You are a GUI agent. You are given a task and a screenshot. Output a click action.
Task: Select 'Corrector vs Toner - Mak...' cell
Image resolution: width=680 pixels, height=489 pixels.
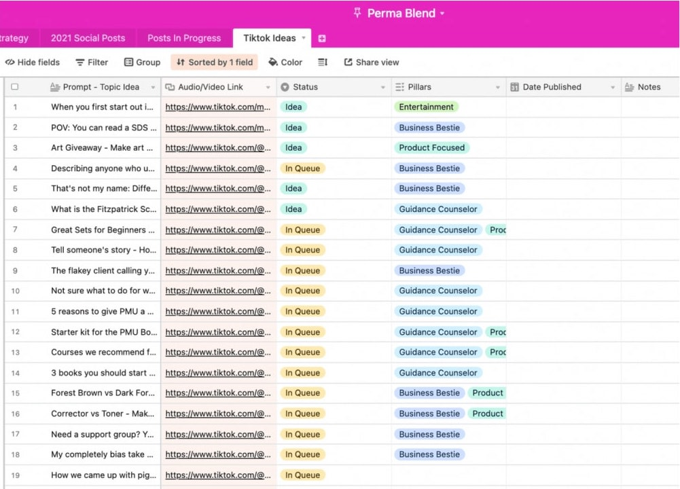tap(103, 414)
